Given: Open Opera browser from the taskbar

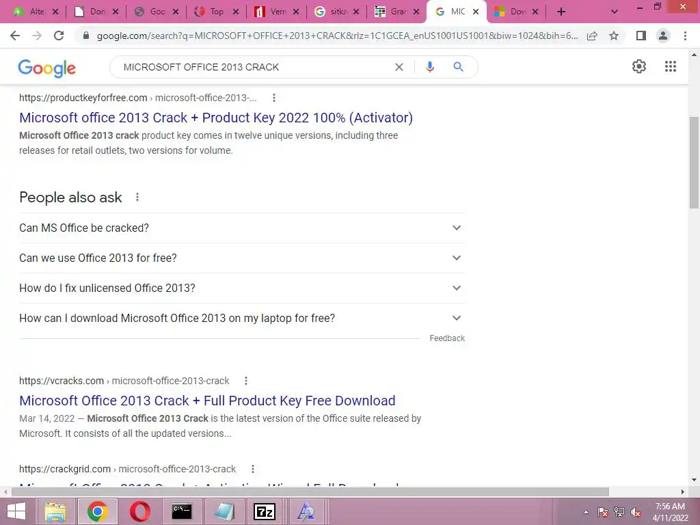Looking at the screenshot, I should pos(139,511).
